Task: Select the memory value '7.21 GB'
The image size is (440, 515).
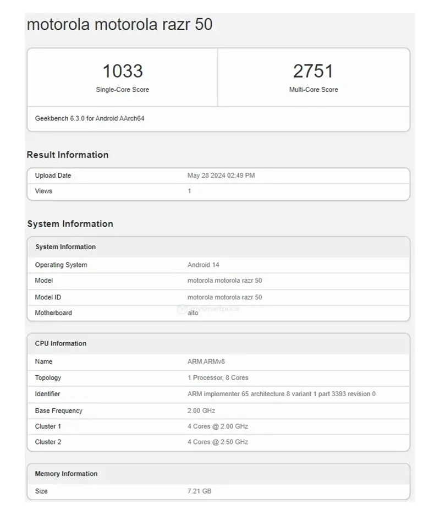Action: pyautogui.click(x=199, y=491)
